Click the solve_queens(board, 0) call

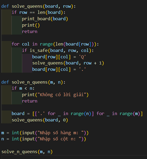40,120
